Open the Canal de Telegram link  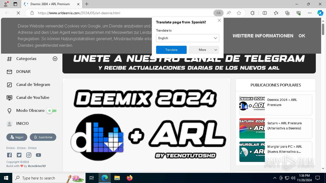tap(33, 85)
